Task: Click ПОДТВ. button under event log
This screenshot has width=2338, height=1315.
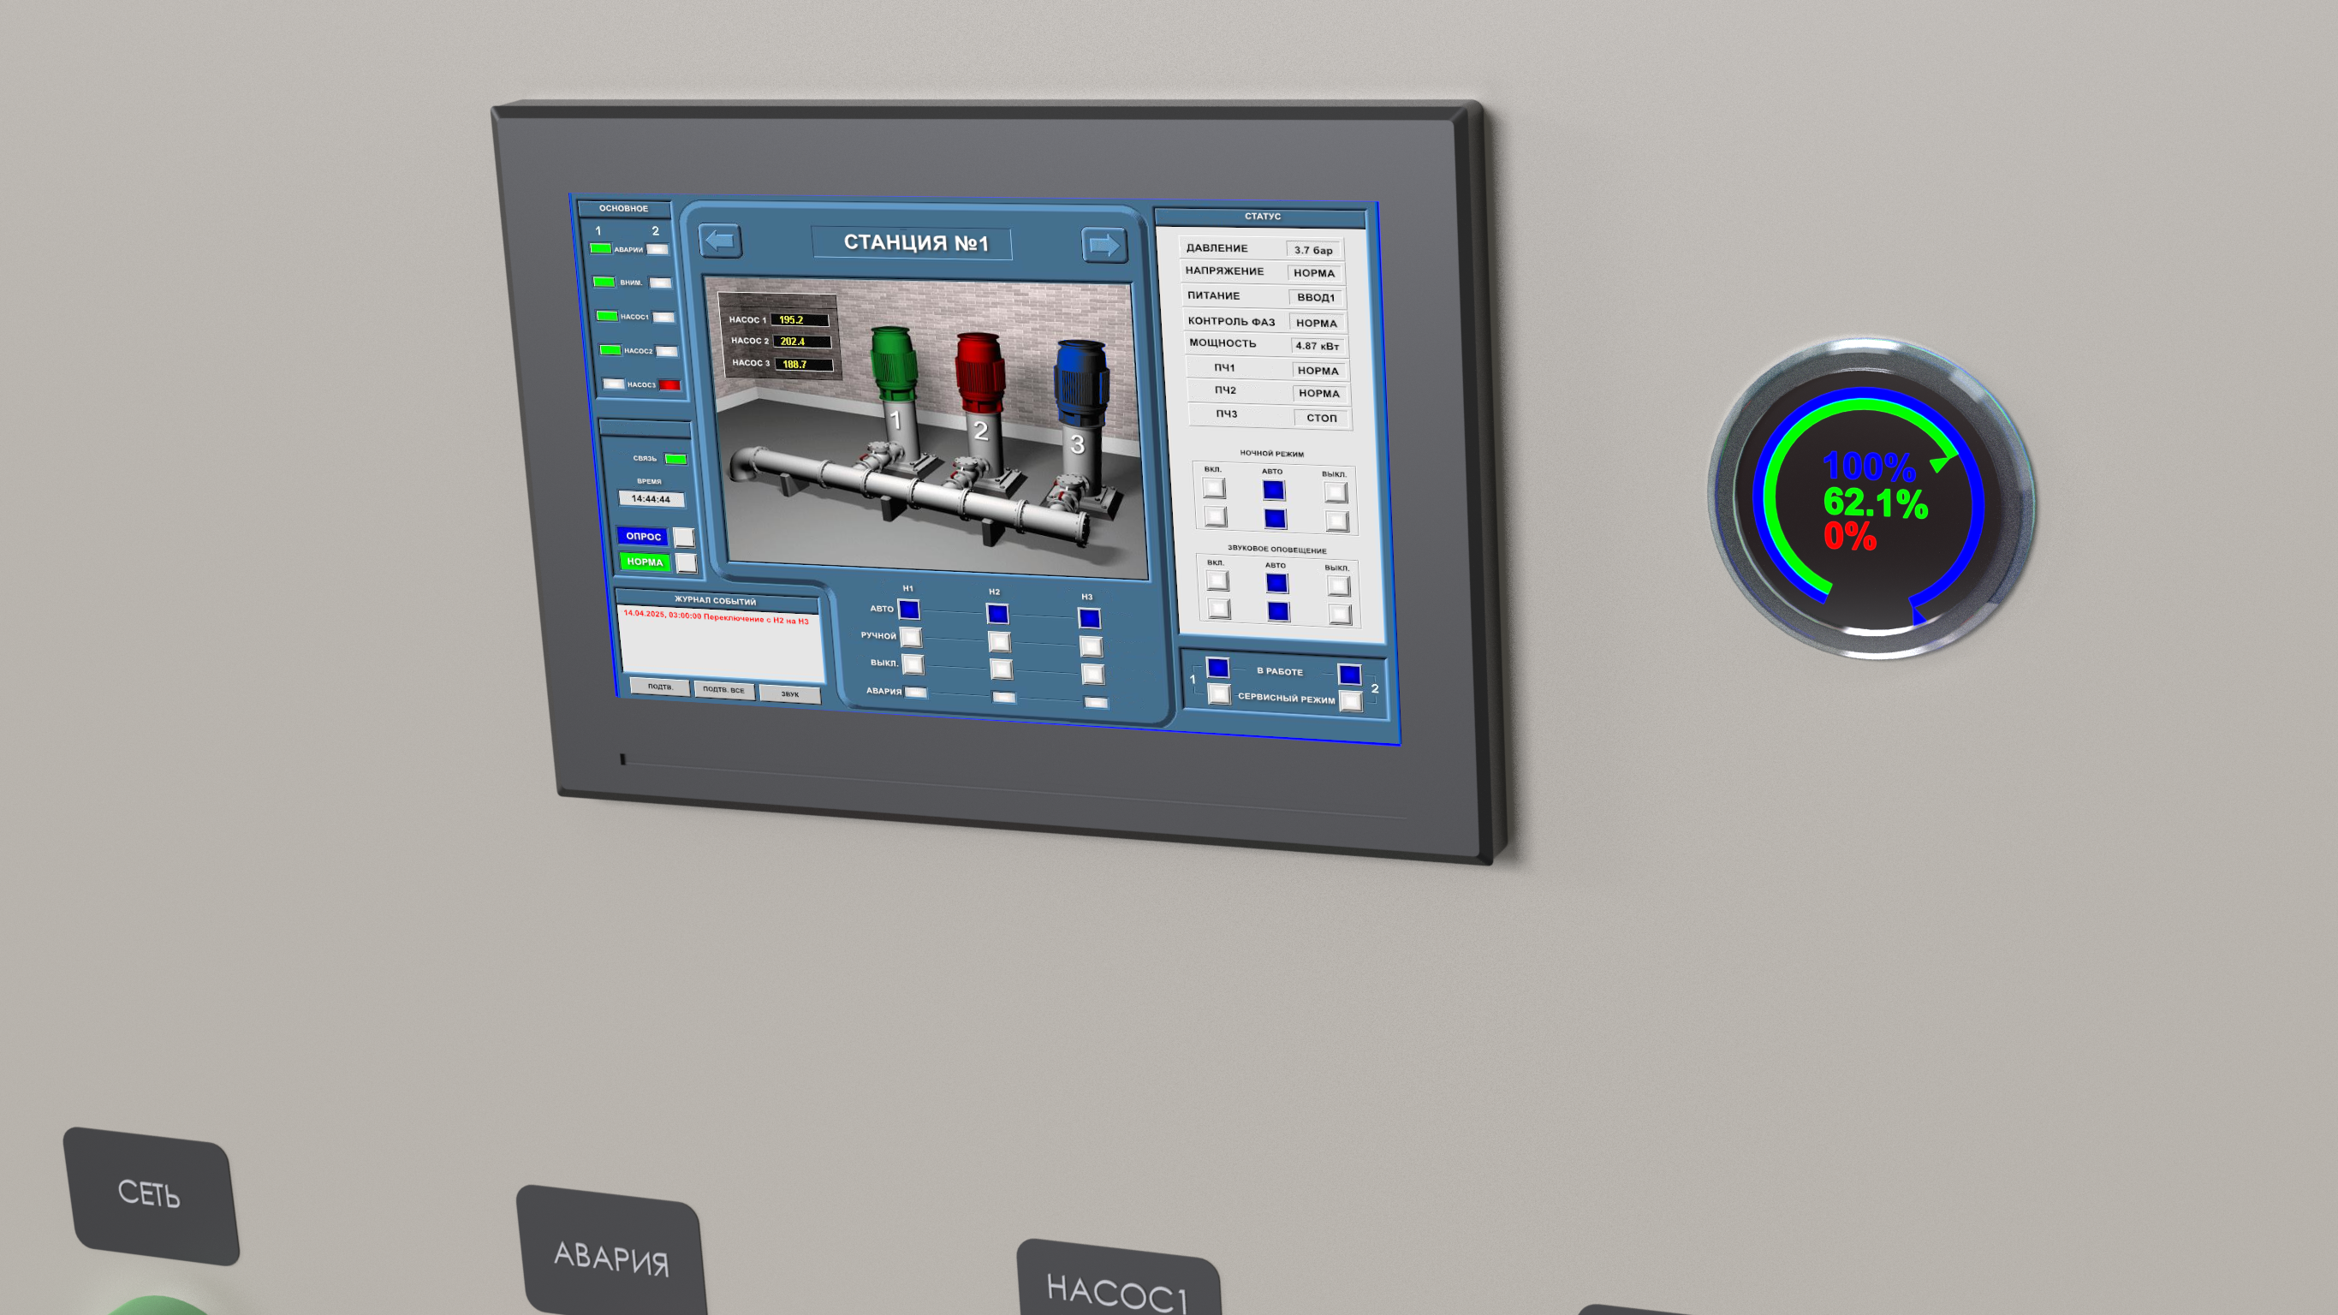Action: [660, 687]
